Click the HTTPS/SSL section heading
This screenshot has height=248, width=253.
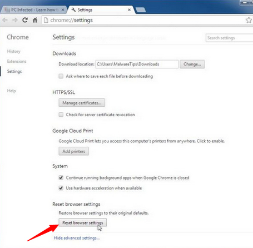[x=64, y=92]
